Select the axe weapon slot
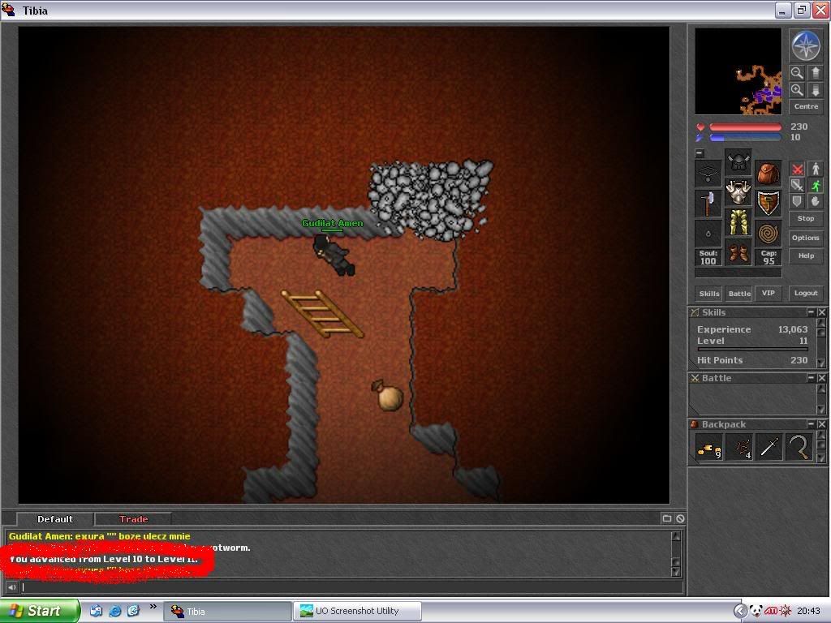 click(x=708, y=204)
